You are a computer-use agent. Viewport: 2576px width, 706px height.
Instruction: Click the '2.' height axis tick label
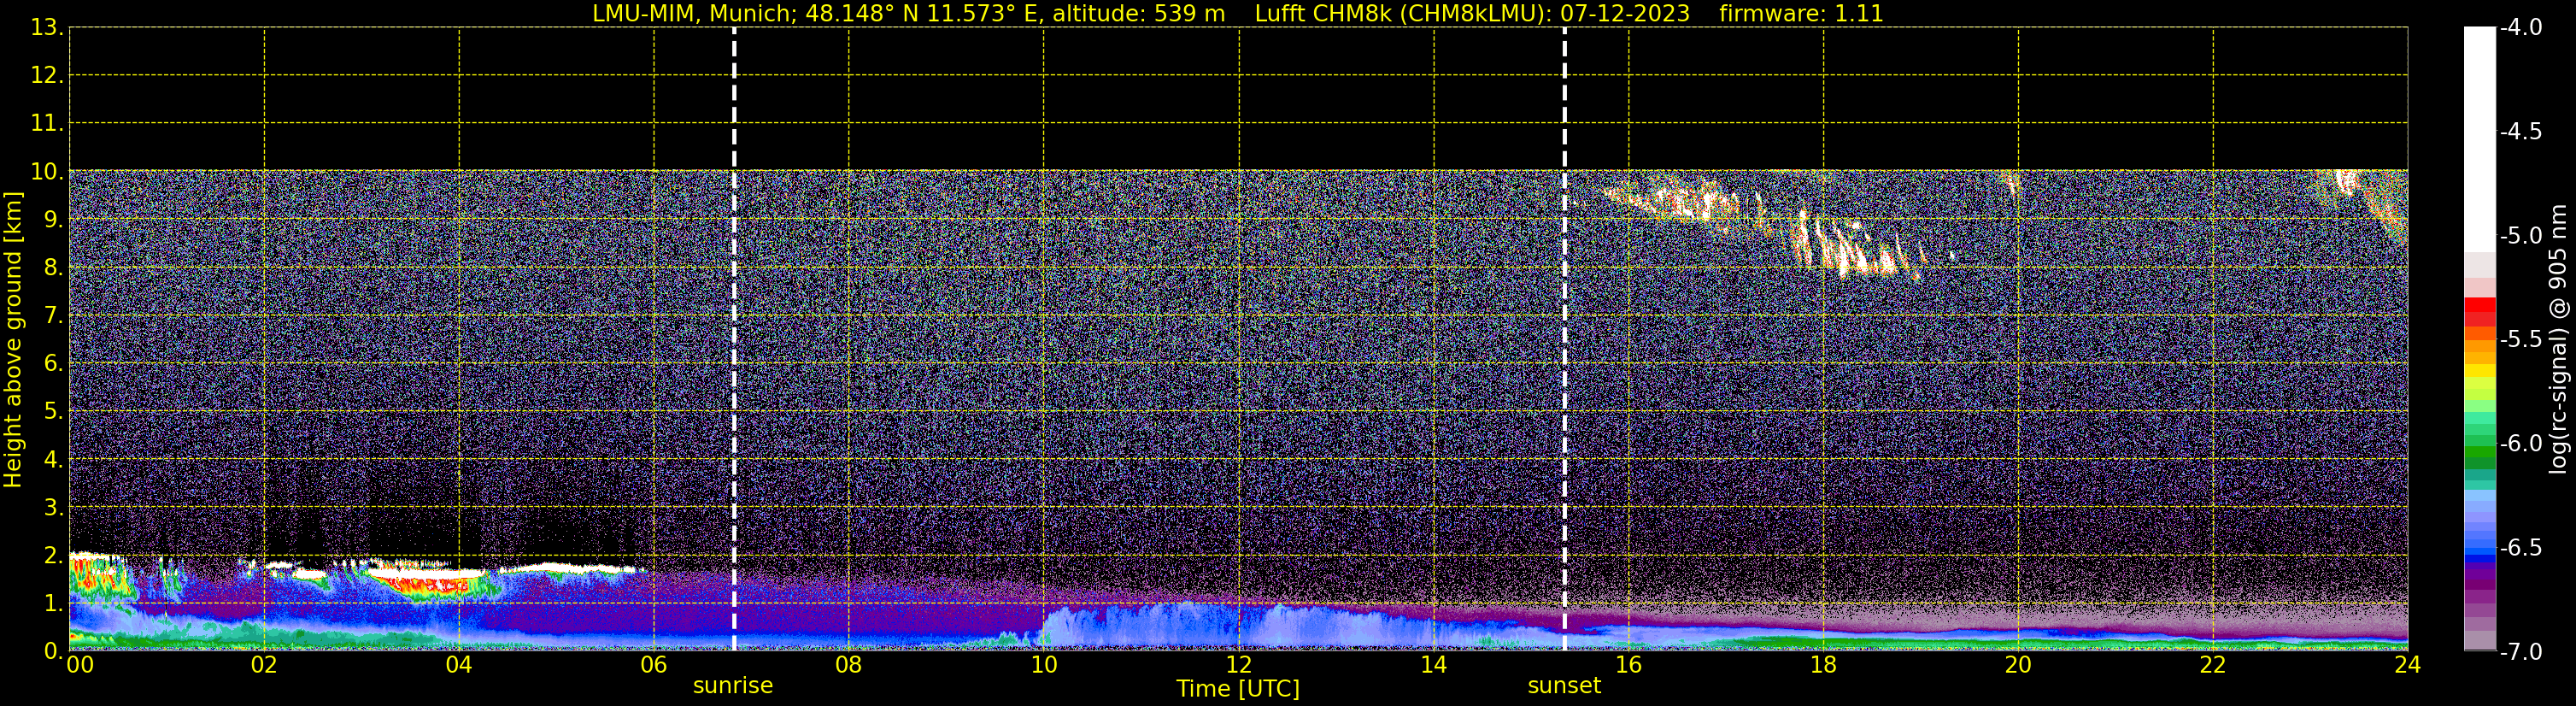[53, 556]
